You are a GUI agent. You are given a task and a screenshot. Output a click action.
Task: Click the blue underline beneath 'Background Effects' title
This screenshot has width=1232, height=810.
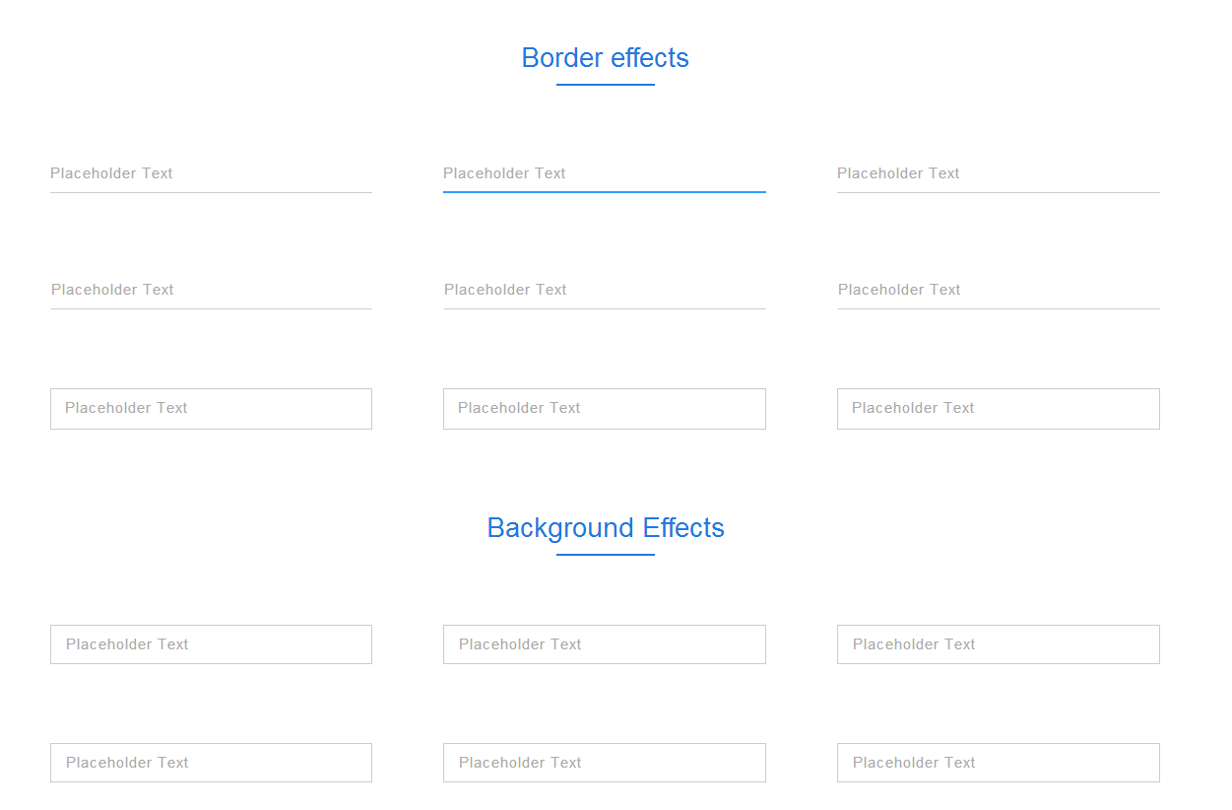[x=605, y=555]
